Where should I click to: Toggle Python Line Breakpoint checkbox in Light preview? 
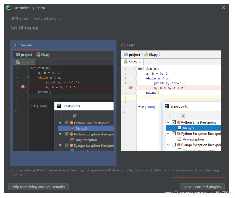[174, 122]
